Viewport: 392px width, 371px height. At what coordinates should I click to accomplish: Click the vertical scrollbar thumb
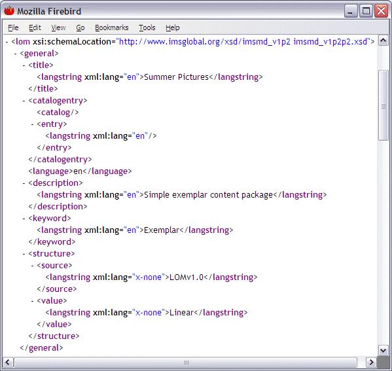coord(383,106)
